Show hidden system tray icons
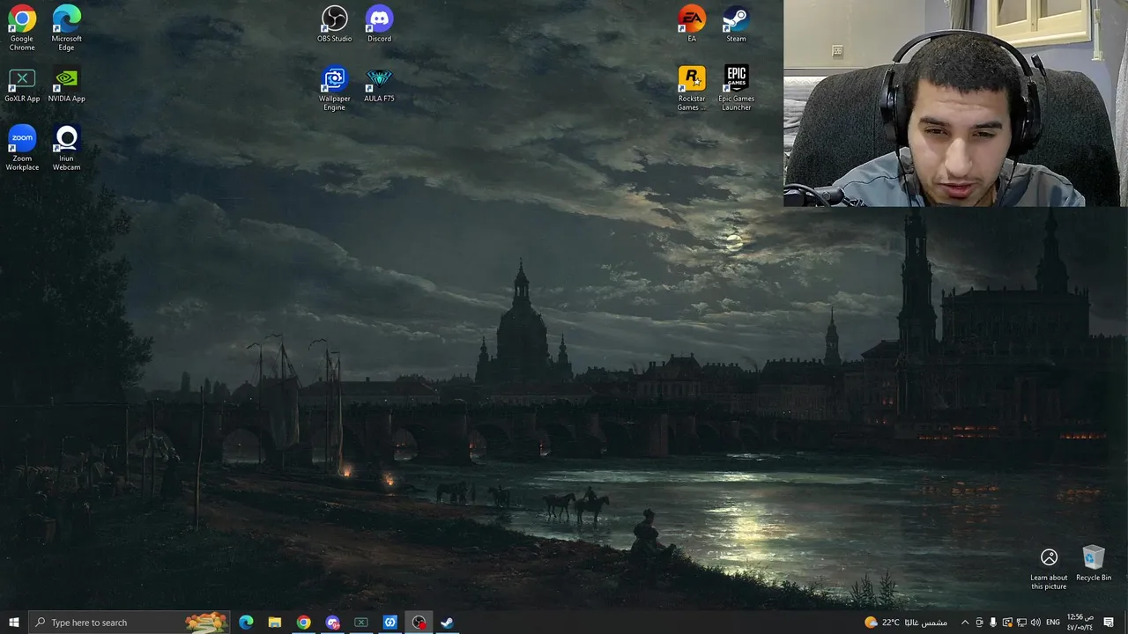This screenshot has height=634, width=1128. click(x=965, y=623)
